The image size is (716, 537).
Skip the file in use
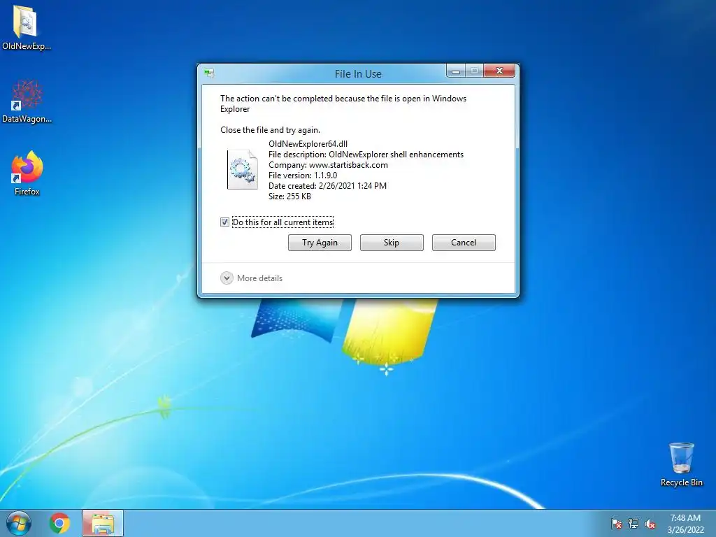tap(392, 243)
